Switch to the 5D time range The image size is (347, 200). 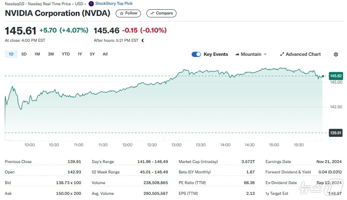tap(24, 54)
